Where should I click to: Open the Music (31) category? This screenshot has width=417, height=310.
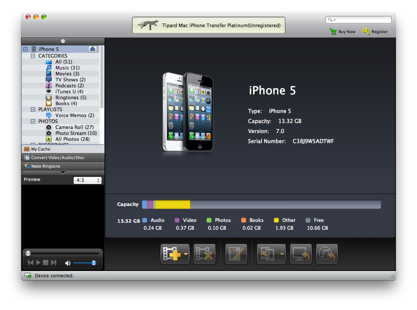tap(67, 68)
